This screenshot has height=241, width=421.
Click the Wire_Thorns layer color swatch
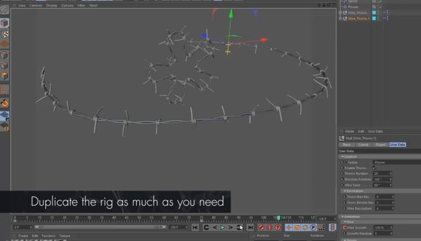(374, 12)
